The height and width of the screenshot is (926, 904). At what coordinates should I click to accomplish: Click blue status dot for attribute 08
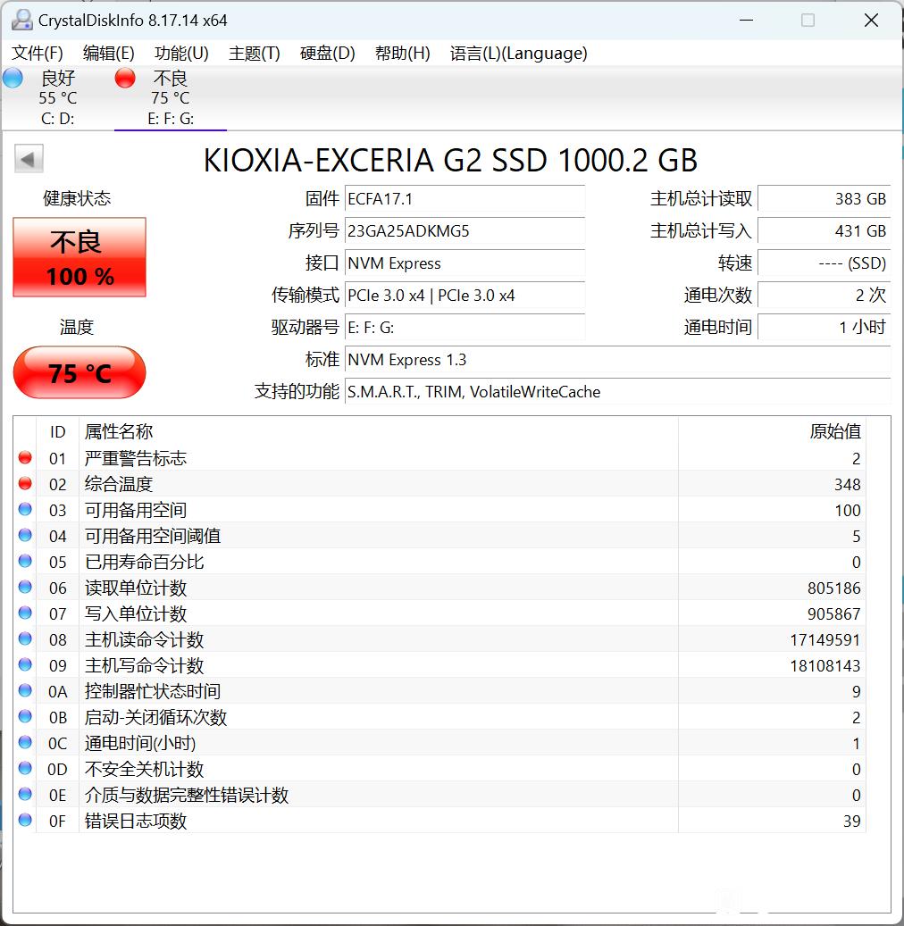[x=25, y=638]
